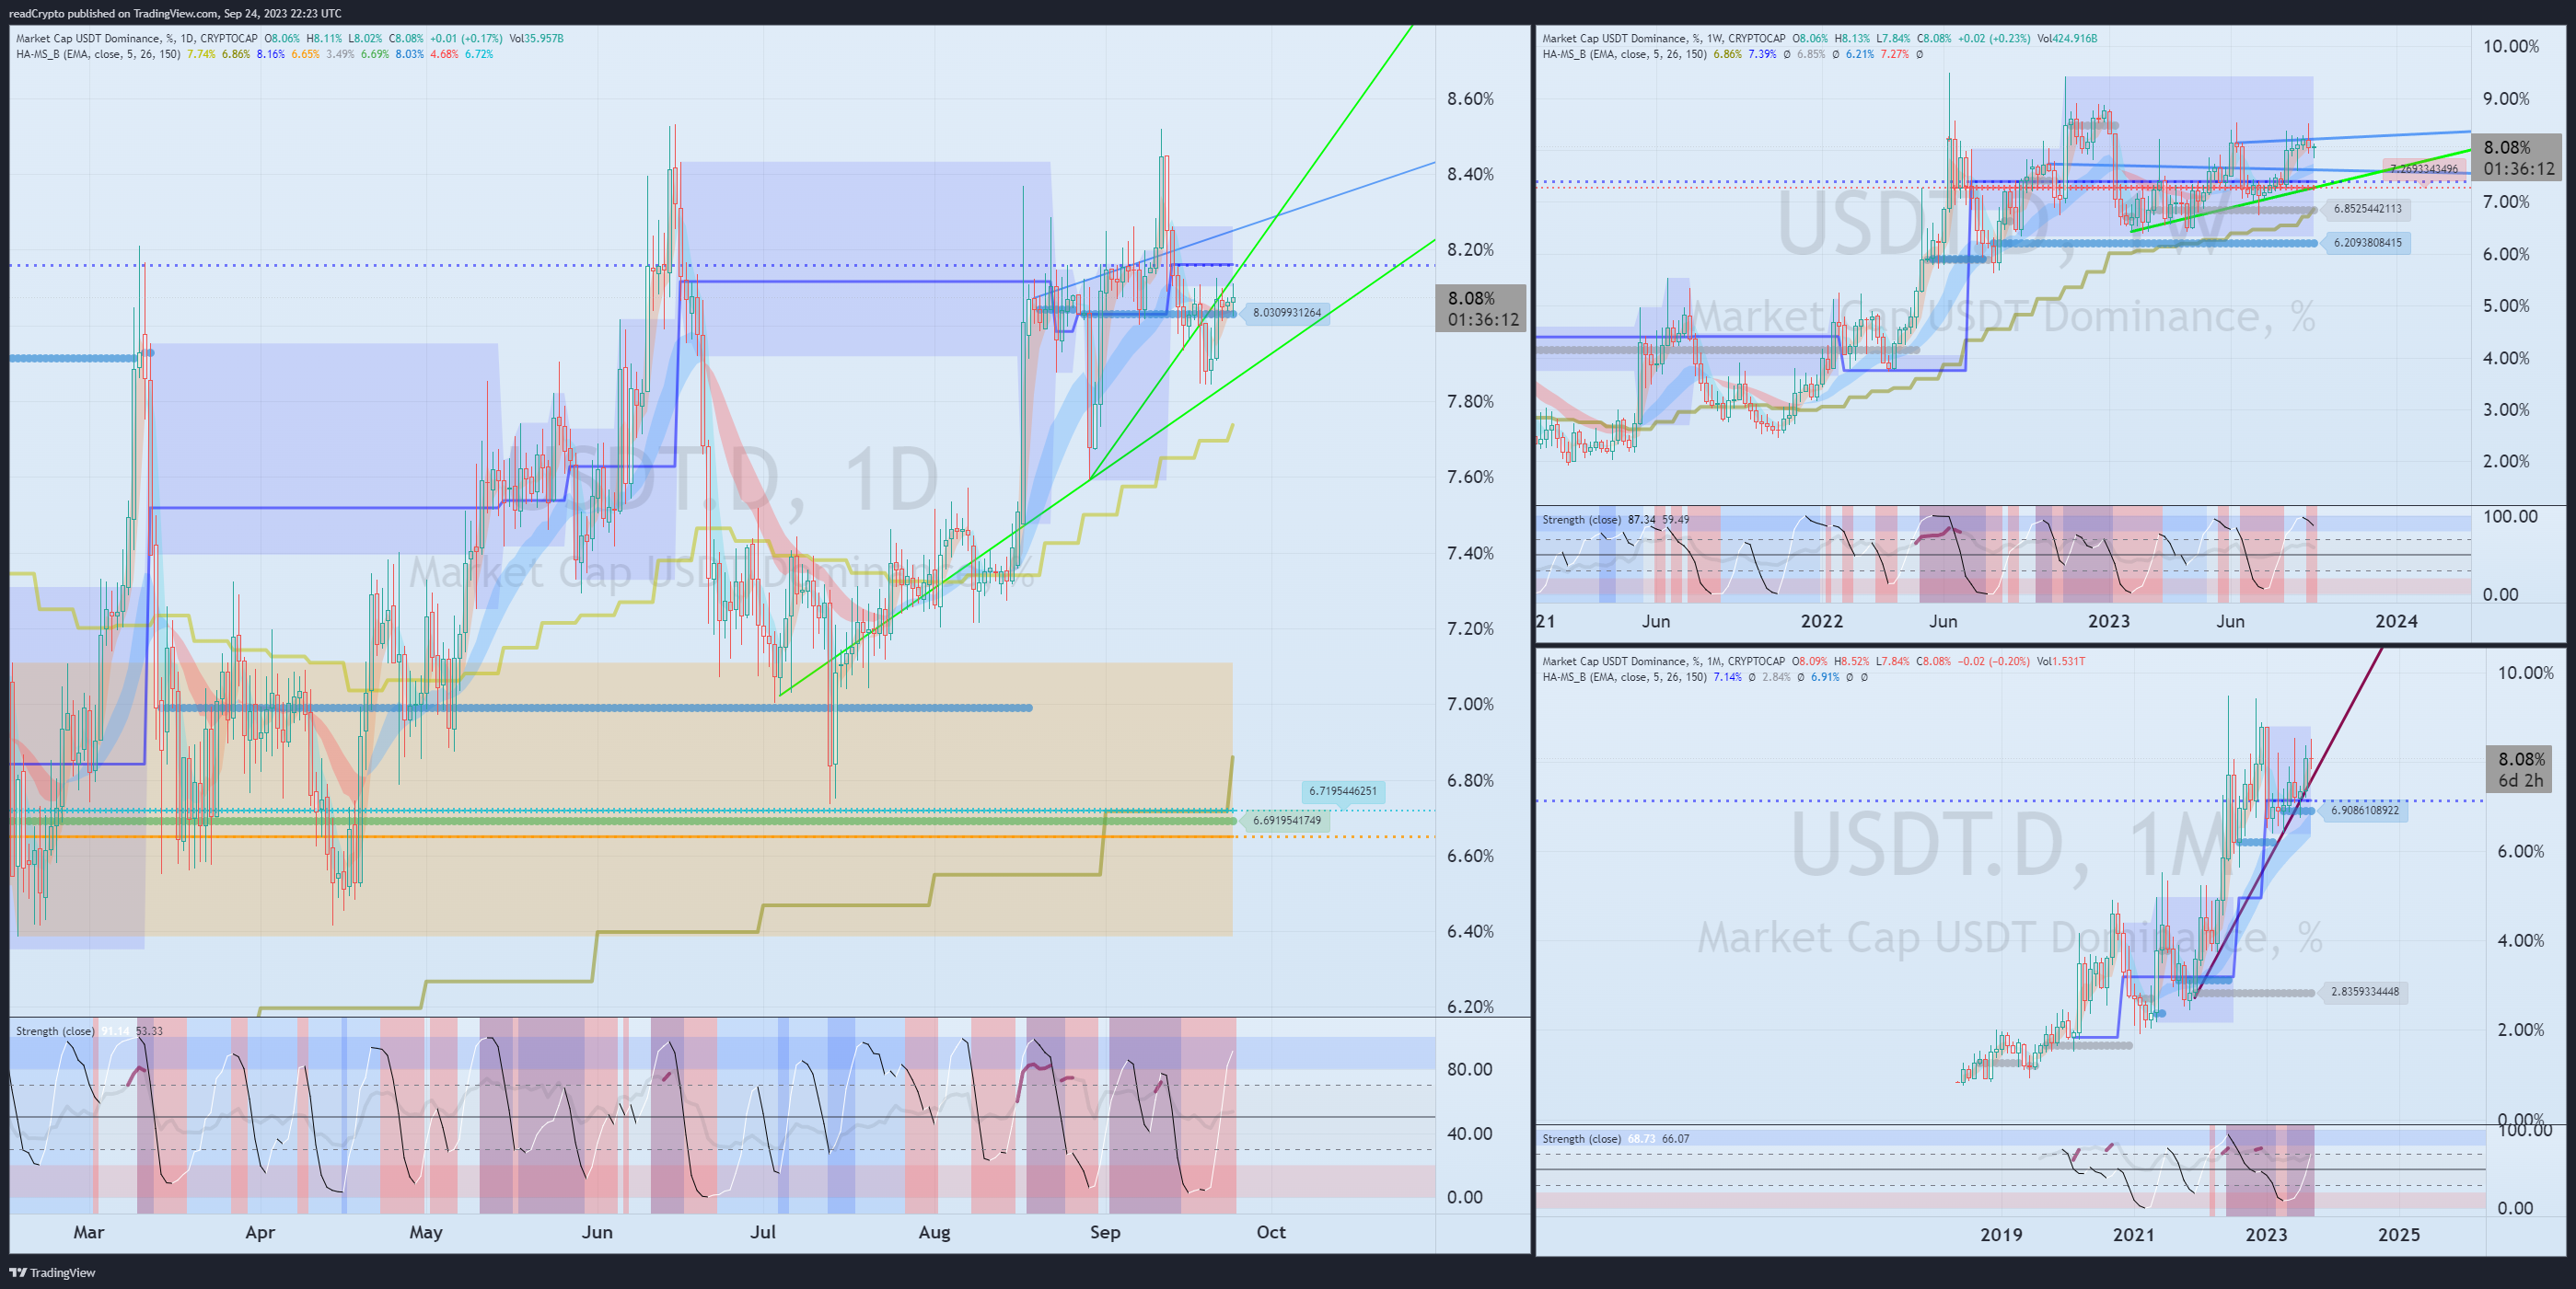Click the 2.8359334448 label in the monthly chart
The width and height of the screenshot is (2576, 1289).
2364,992
